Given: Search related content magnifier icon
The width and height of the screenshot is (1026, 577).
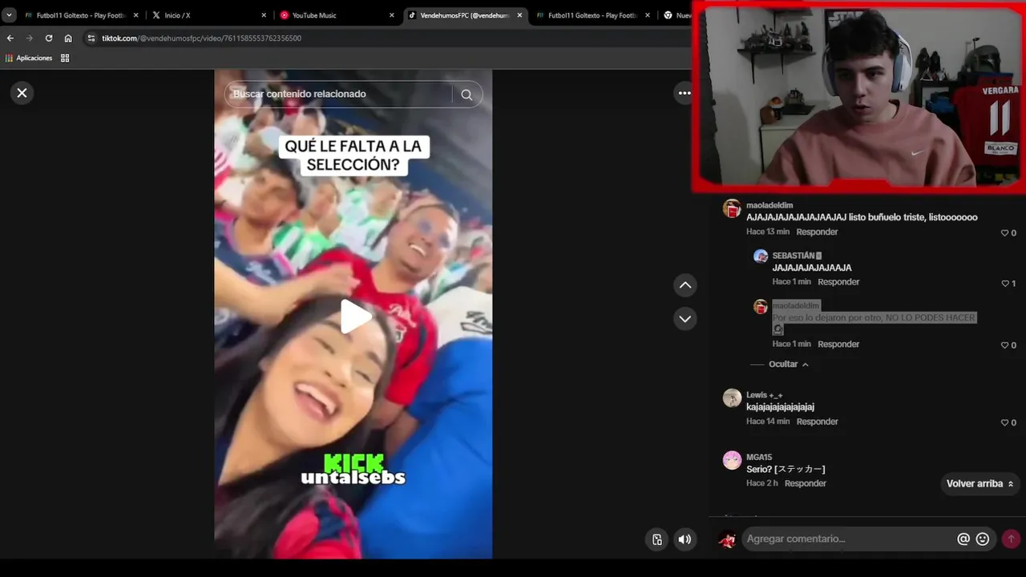Looking at the screenshot, I should pos(467,95).
